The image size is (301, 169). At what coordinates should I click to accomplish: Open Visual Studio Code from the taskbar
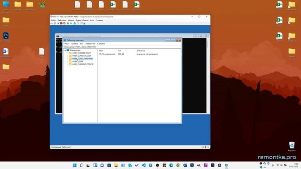coord(143,165)
